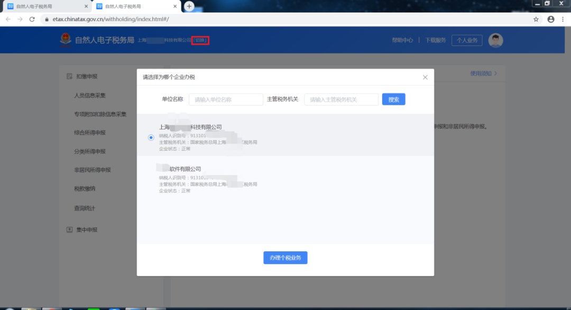This screenshot has height=310, width=571.
Task: Click the 搜索 search button
Action: [393, 99]
